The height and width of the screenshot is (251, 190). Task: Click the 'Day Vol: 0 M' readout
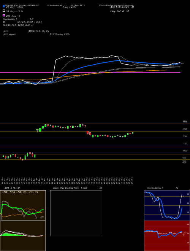[119, 11]
